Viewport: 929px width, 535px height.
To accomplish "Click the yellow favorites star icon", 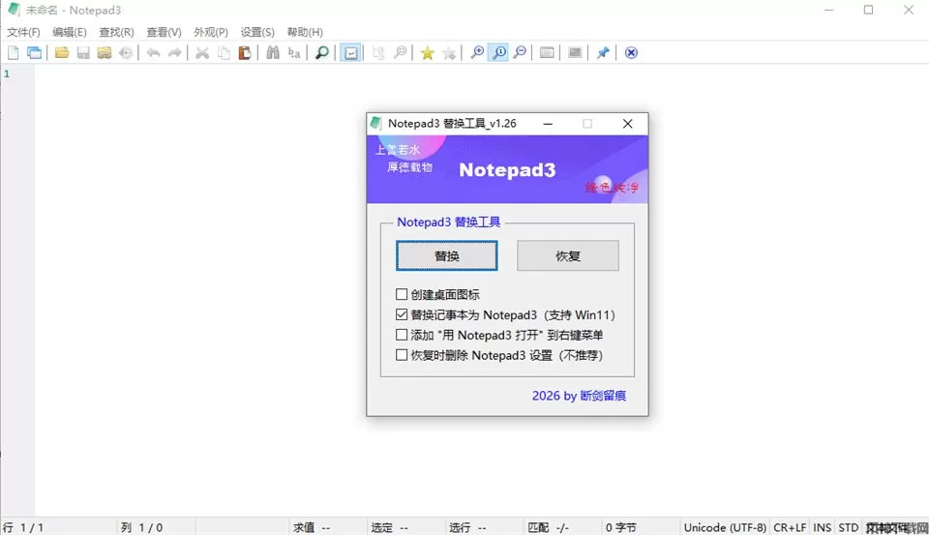I will point(427,53).
